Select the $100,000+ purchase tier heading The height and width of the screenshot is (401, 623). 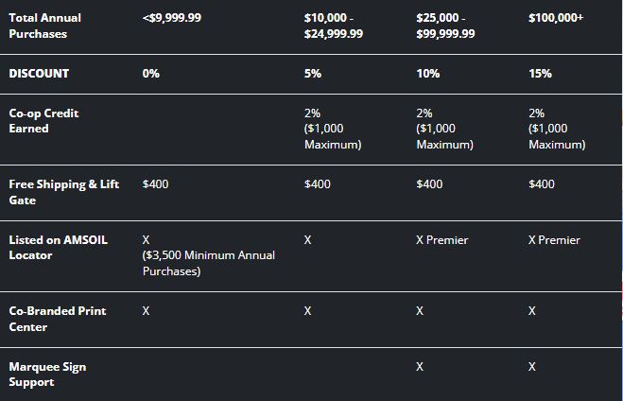pyautogui.click(x=556, y=18)
